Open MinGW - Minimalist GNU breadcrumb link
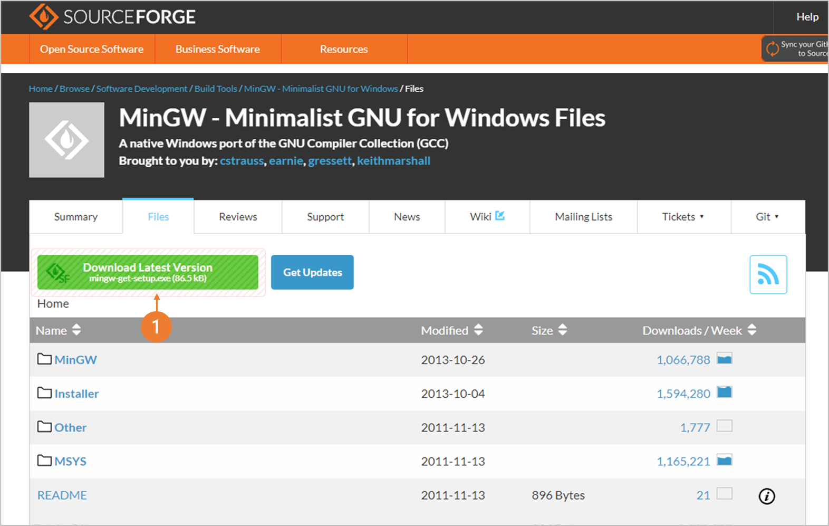829x526 pixels. coord(321,89)
